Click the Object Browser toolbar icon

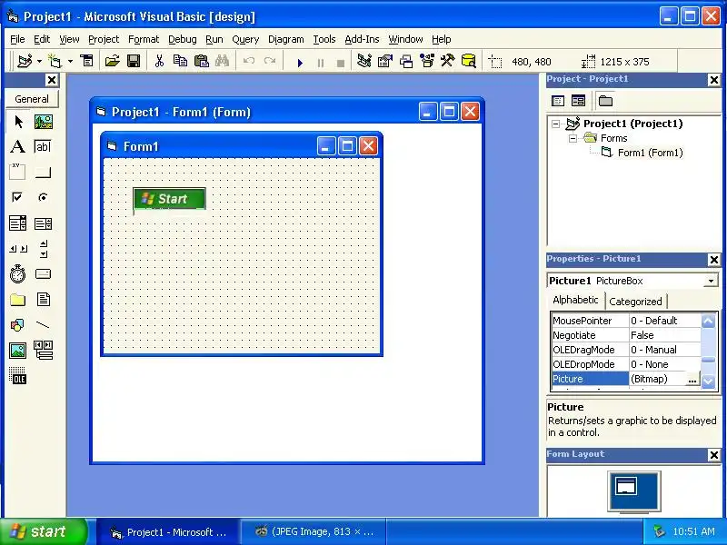(x=427, y=61)
